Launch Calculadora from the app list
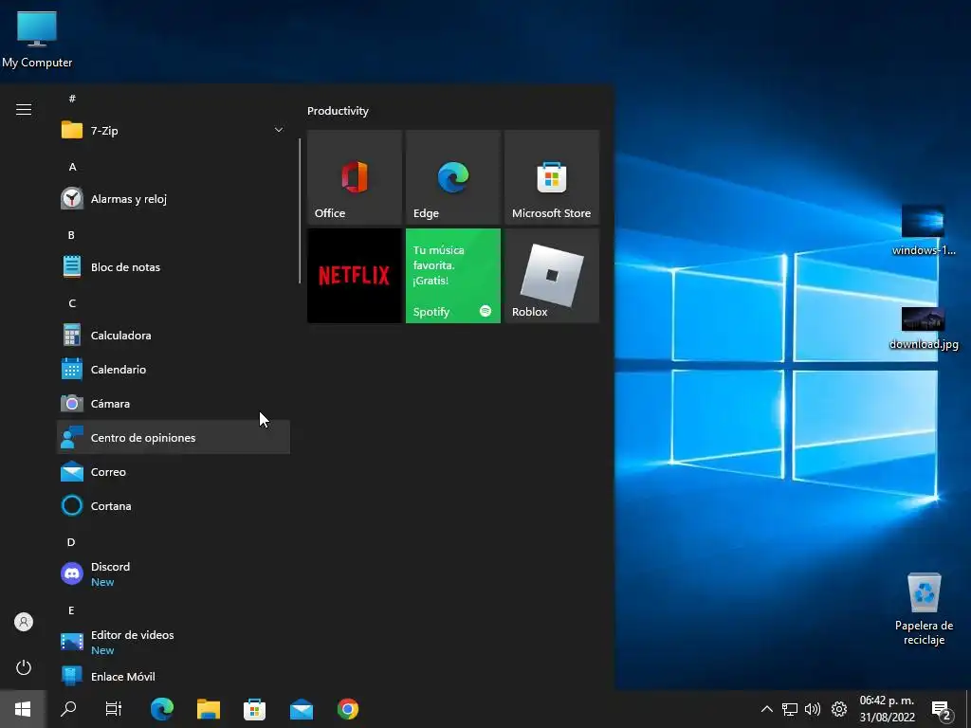The image size is (971, 728). 174,335
